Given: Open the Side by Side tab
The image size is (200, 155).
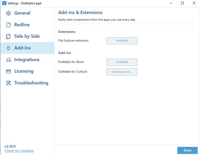Looking at the screenshot, I should [28, 36].
